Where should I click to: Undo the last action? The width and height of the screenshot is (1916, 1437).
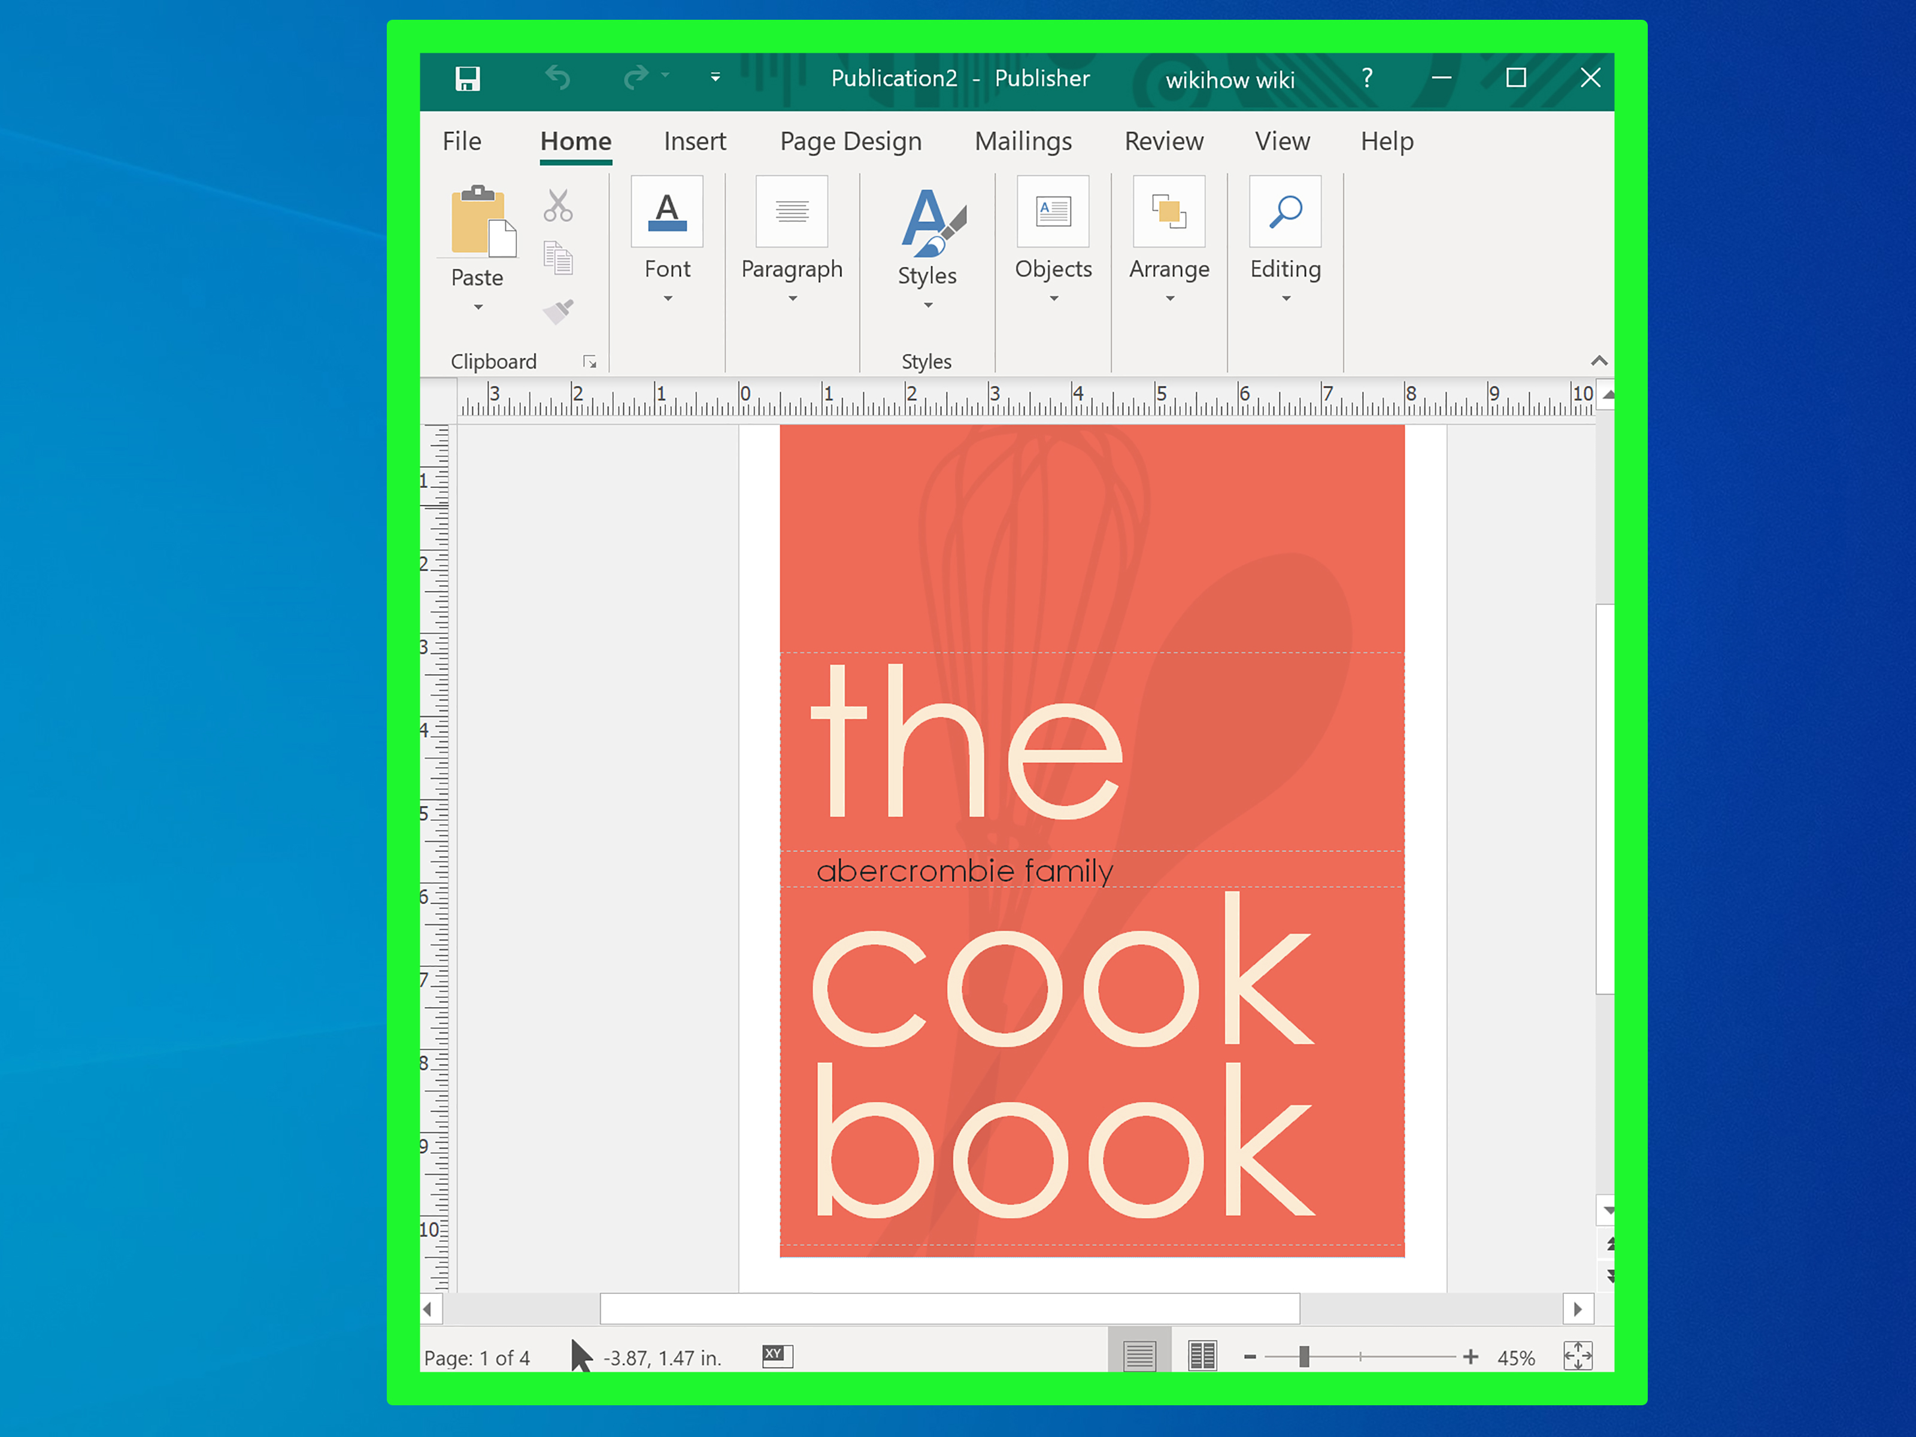click(558, 78)
